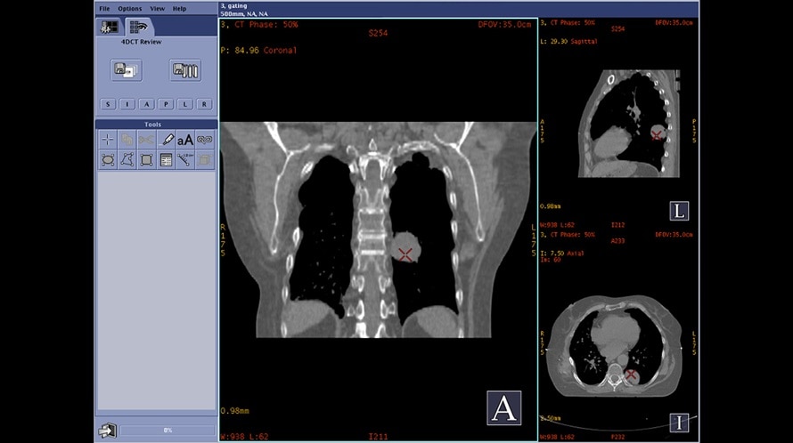Click the 'DFOV:35.0cm' label in coronal view
793x443 pixels.
pyautogui.click(x=504, y=24)
